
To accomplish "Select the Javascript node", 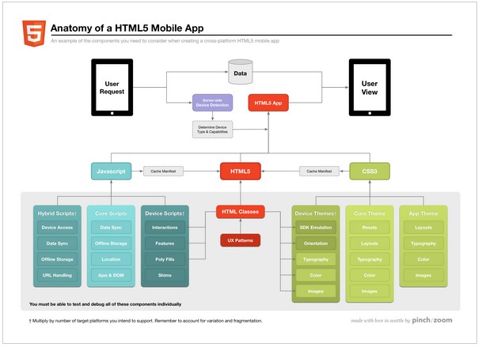I will 111,170.
